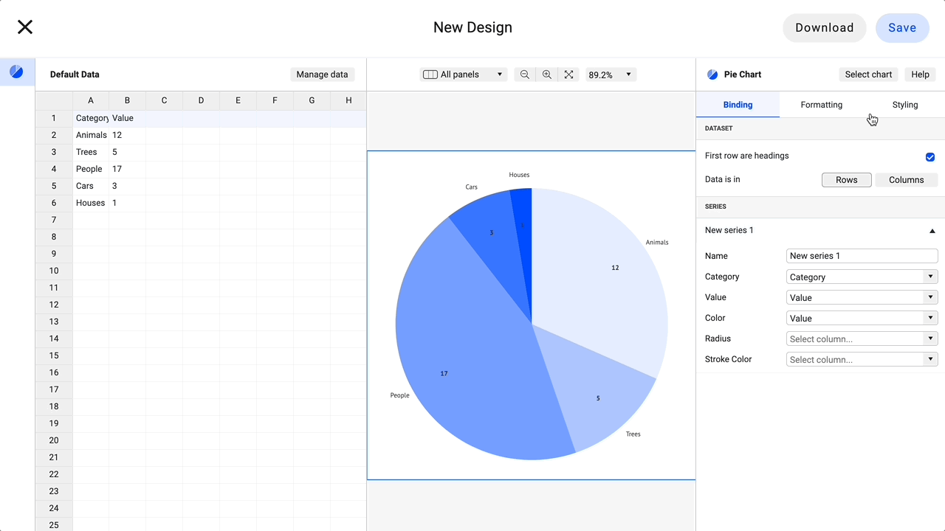
Task: Open the zoom percentage dropdown
Action: (x=611, y=74)
